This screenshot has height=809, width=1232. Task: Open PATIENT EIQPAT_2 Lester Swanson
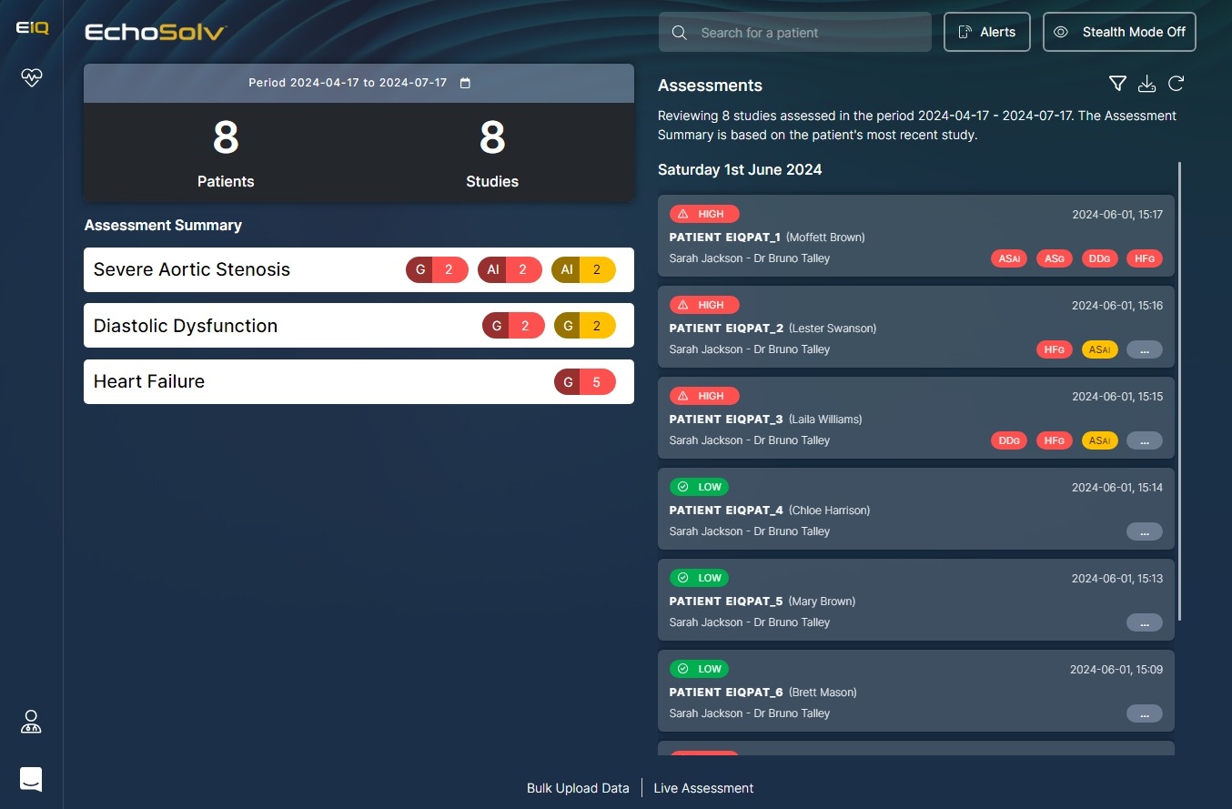(x=916, y=327)
